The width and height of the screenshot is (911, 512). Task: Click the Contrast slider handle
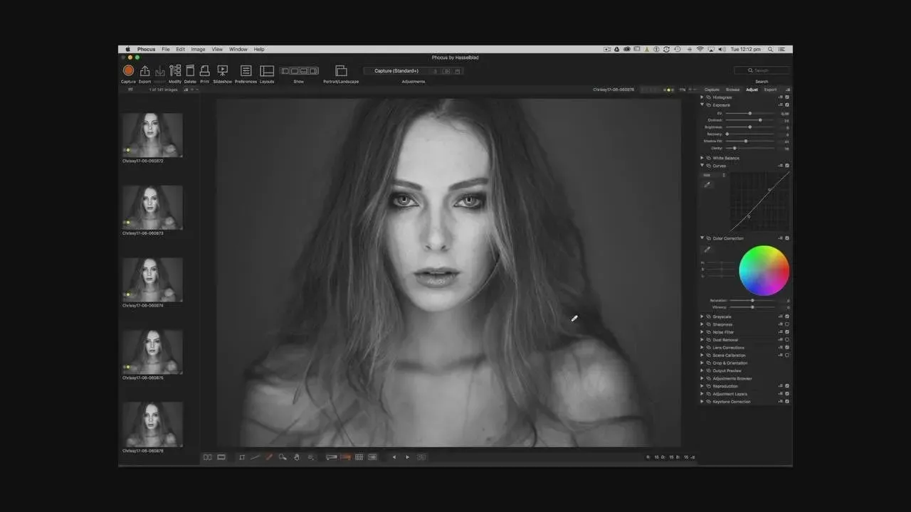pyautogui.click(x=760, y=120)
